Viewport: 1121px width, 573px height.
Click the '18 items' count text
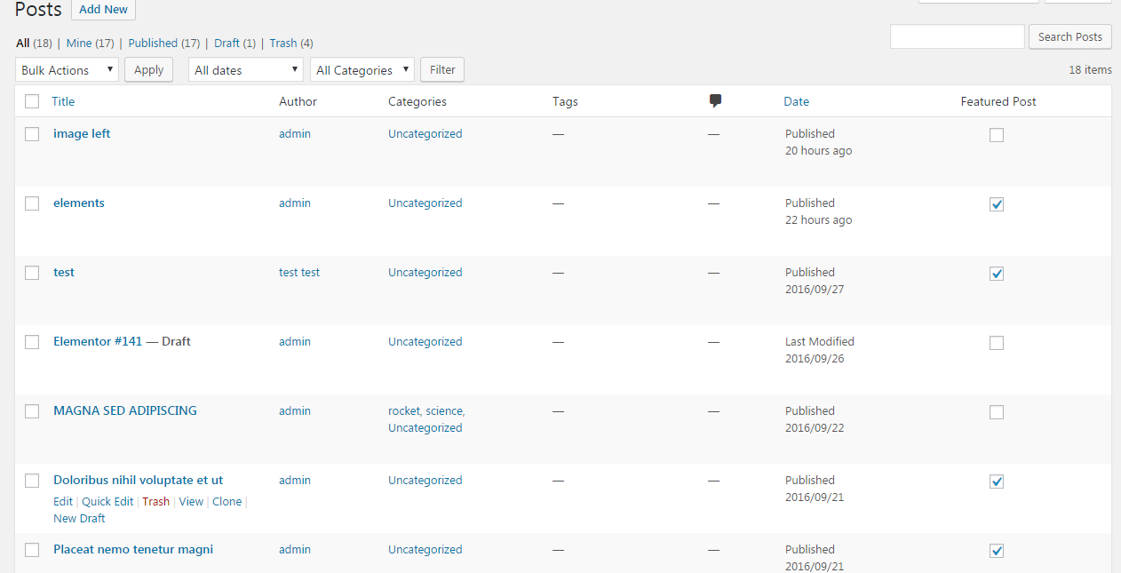(1090, 69)
